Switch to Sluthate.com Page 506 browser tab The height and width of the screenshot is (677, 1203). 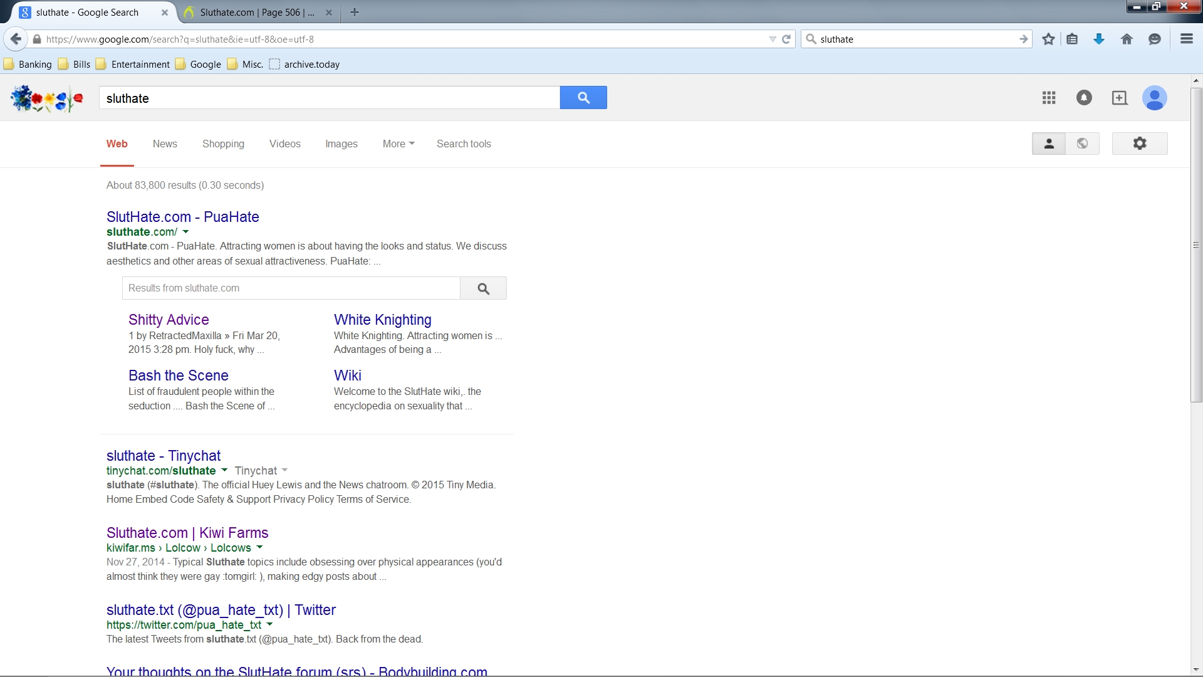[x=257, y=12]
